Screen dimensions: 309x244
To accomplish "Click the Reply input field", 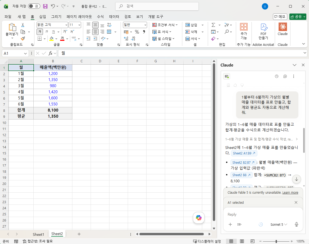I will tap(263, 214).
